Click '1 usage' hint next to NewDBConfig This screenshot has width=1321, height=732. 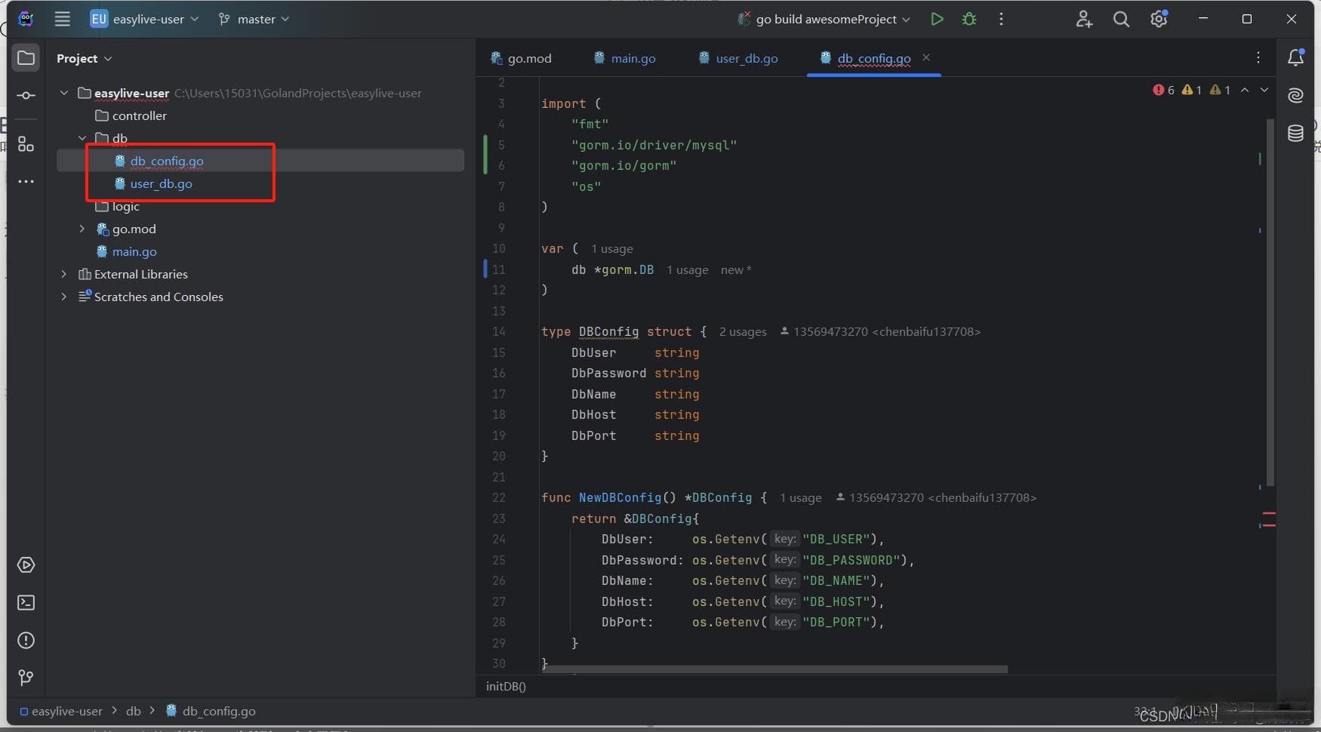click(800, 498)
